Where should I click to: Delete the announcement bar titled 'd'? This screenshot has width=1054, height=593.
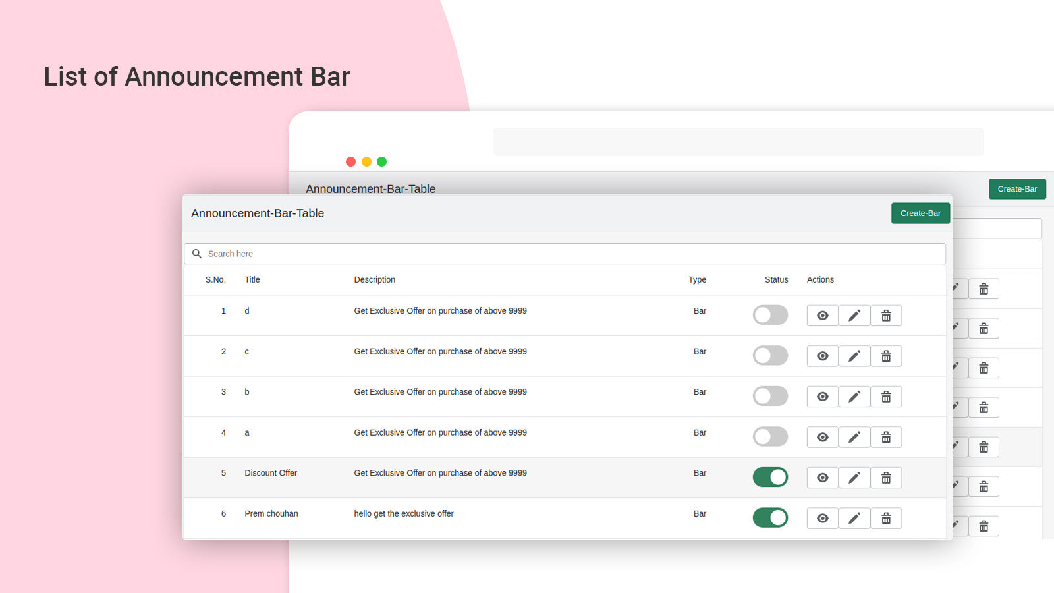click(886, 316)
